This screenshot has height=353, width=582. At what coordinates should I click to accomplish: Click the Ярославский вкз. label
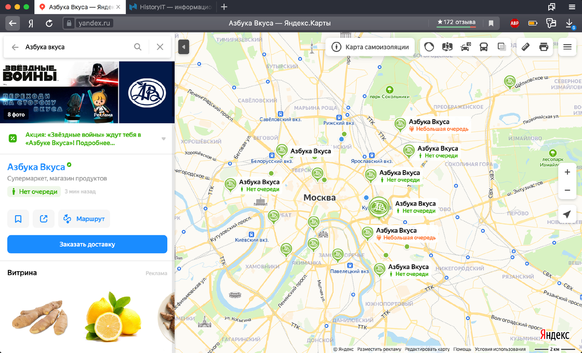[372, 161]
